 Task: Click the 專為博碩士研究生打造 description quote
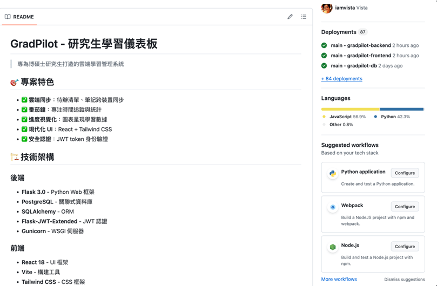pyautogui.click(x=71, y=64)
